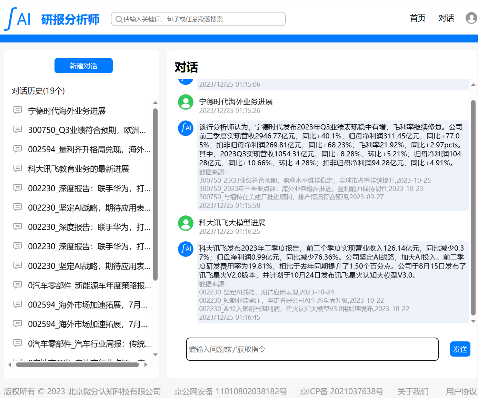Click history list scrollbar down arrow
Image resolution: width=478 pixels, height=398 pixels.
tap(155, 355)
